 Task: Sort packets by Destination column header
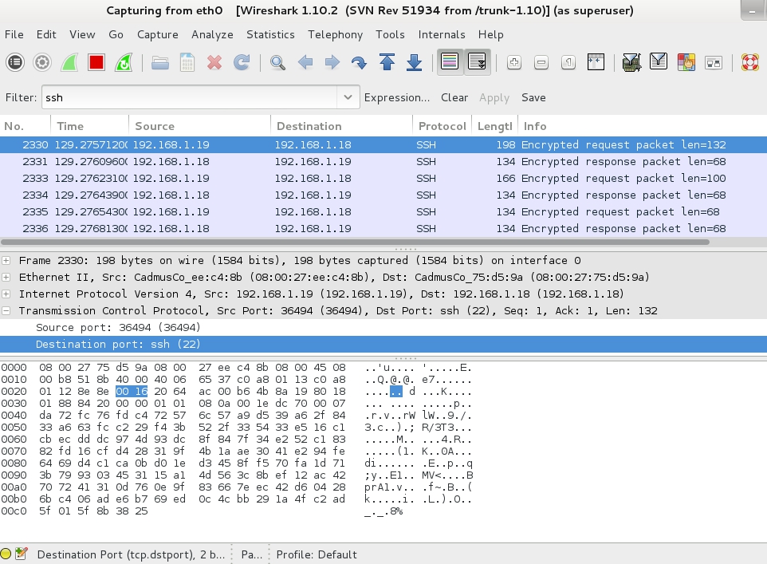click(x=341, y=126)
